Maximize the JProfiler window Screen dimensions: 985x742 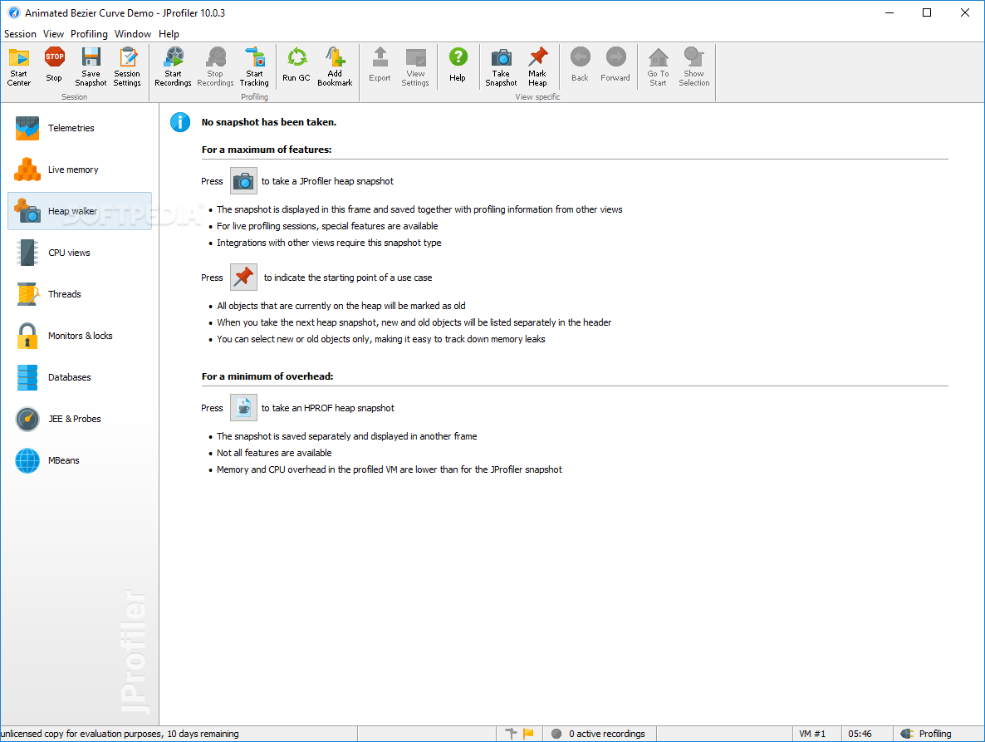click(x=927, y=12)
